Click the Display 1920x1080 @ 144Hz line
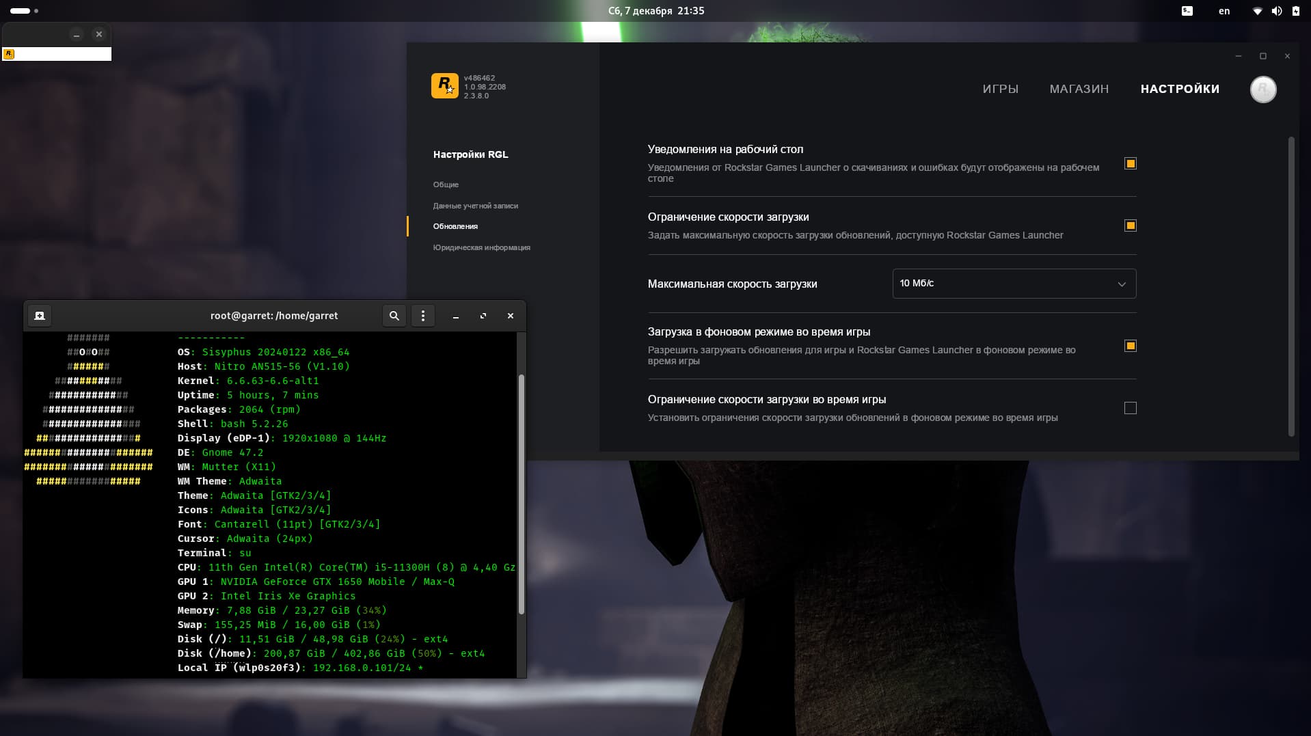This screenshot has height=736, width=1311. click(x=282, y=438)
